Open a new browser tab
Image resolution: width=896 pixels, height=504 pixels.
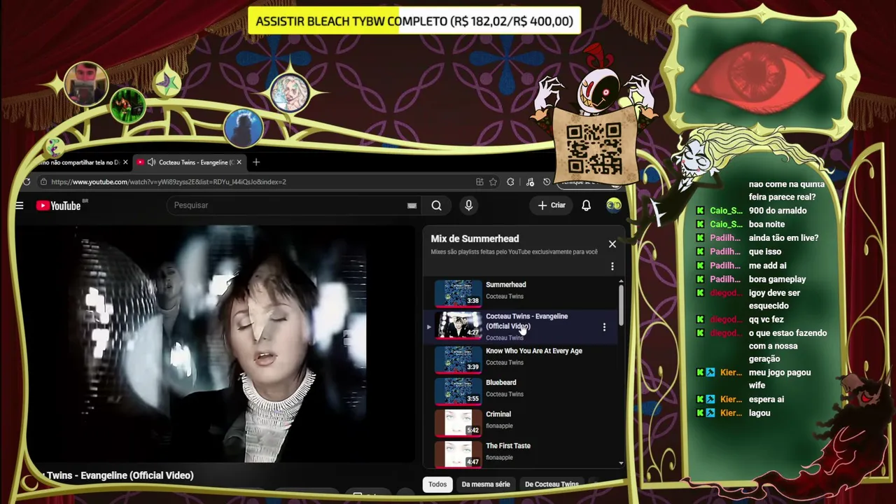pos(256,162)
